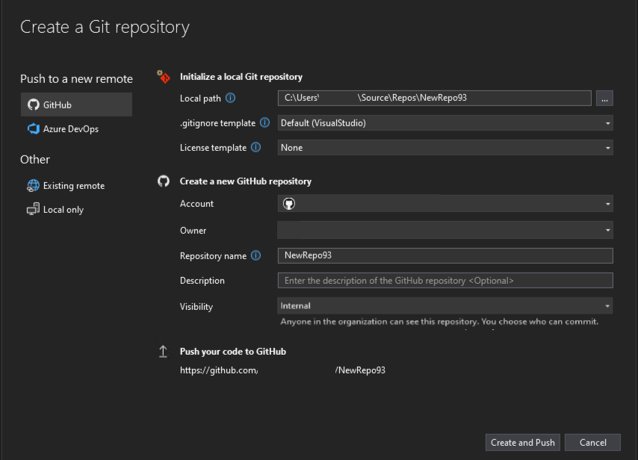Image resolution: width=638 pixels, height=460 pixels.
Task: Click the Local only computer icon
Action: point(32,209)
